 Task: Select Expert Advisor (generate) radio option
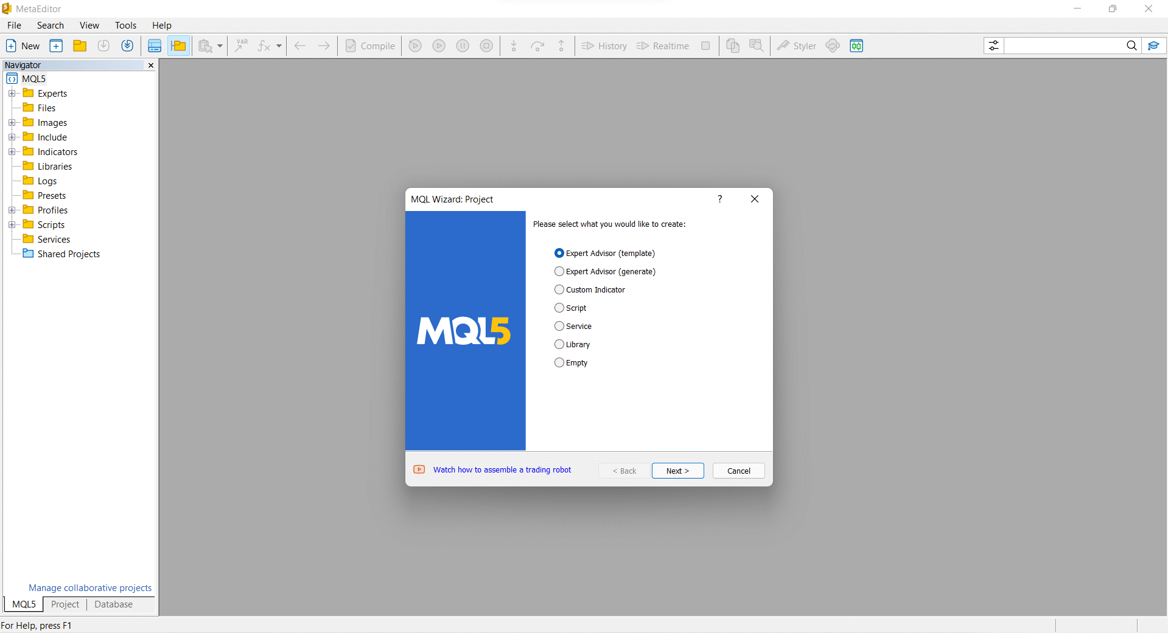click(605, 271)
